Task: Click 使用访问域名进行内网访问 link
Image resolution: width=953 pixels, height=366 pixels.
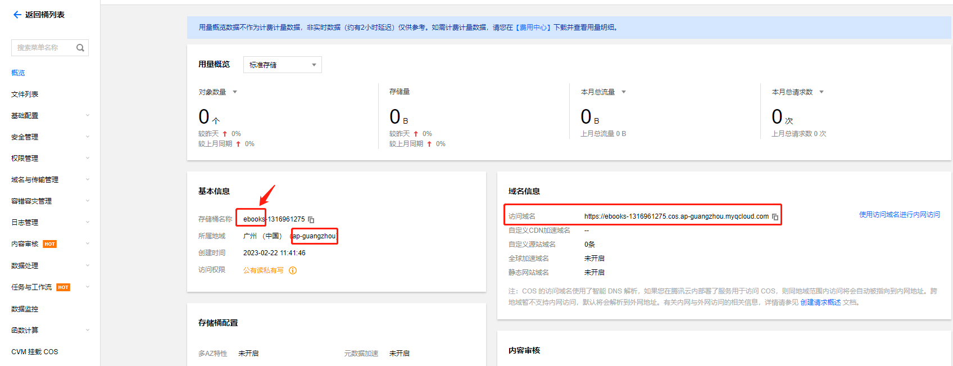Action: [899, 215]
